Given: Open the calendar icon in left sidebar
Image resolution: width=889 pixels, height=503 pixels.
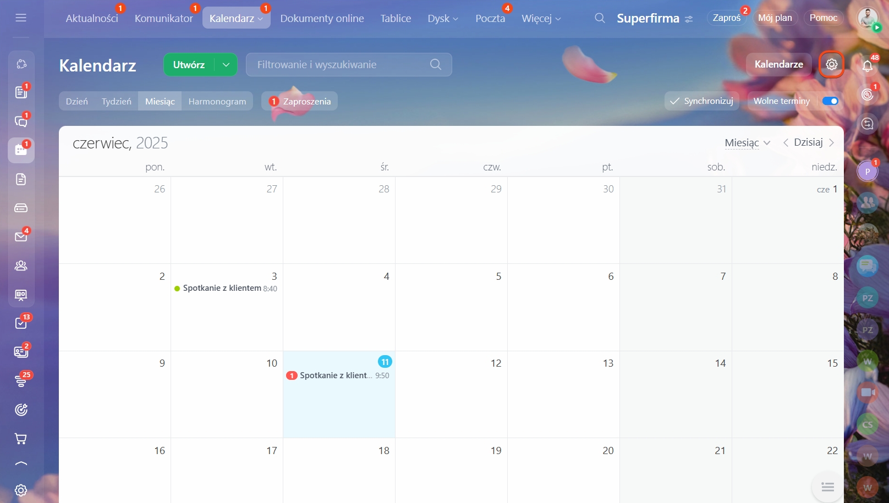Looking at the screenshot, I should pyautogui.click(x=21, y=150).
